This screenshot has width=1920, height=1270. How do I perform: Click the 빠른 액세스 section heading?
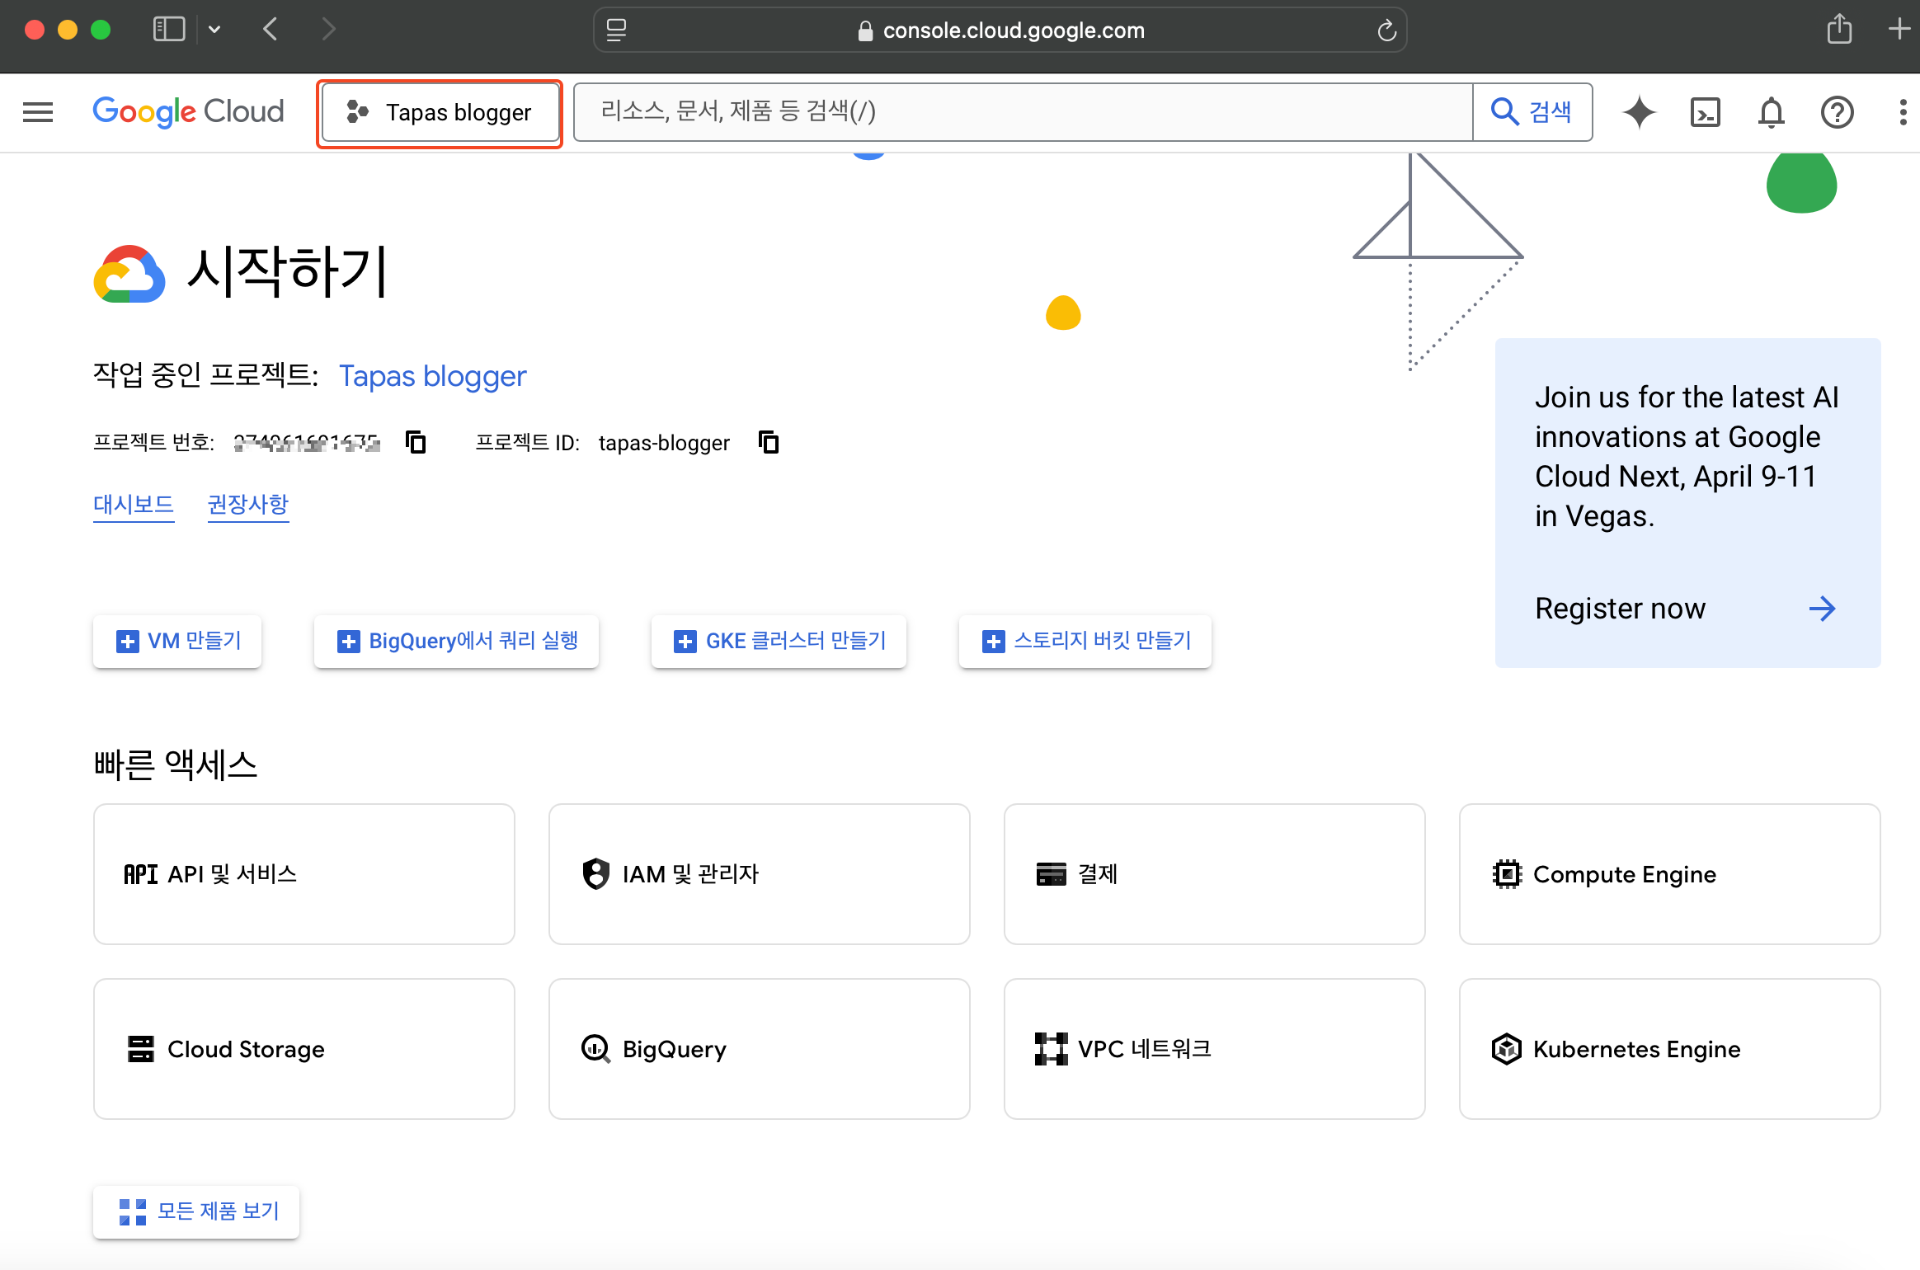pos(176,764)
